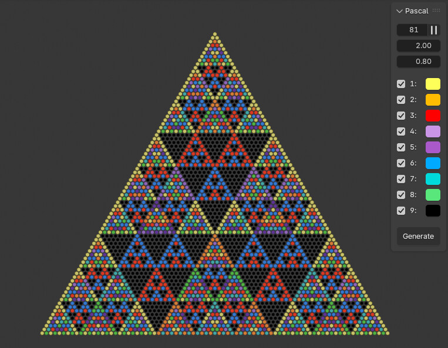Click the pause icon next to 81
Viewport: 448px width, 348px height.
tap(434, 30)
